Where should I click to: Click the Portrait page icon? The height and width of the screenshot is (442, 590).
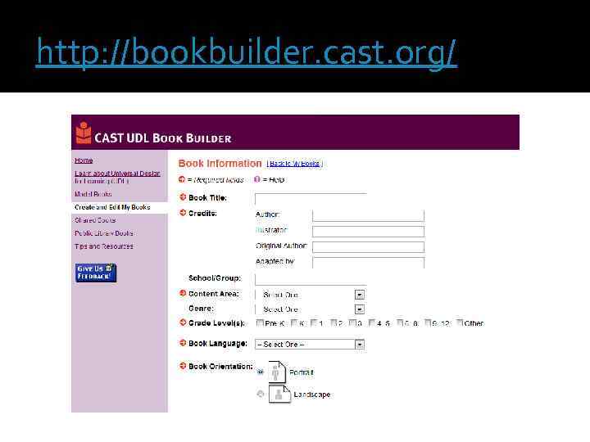coord(277,372)
